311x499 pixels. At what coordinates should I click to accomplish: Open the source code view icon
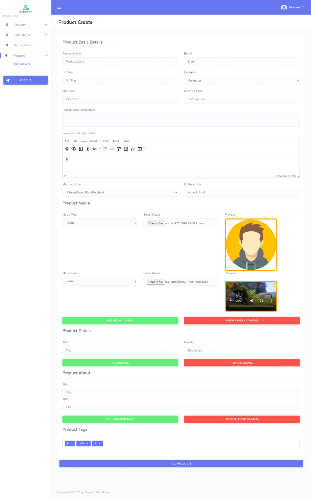point(112,149)
